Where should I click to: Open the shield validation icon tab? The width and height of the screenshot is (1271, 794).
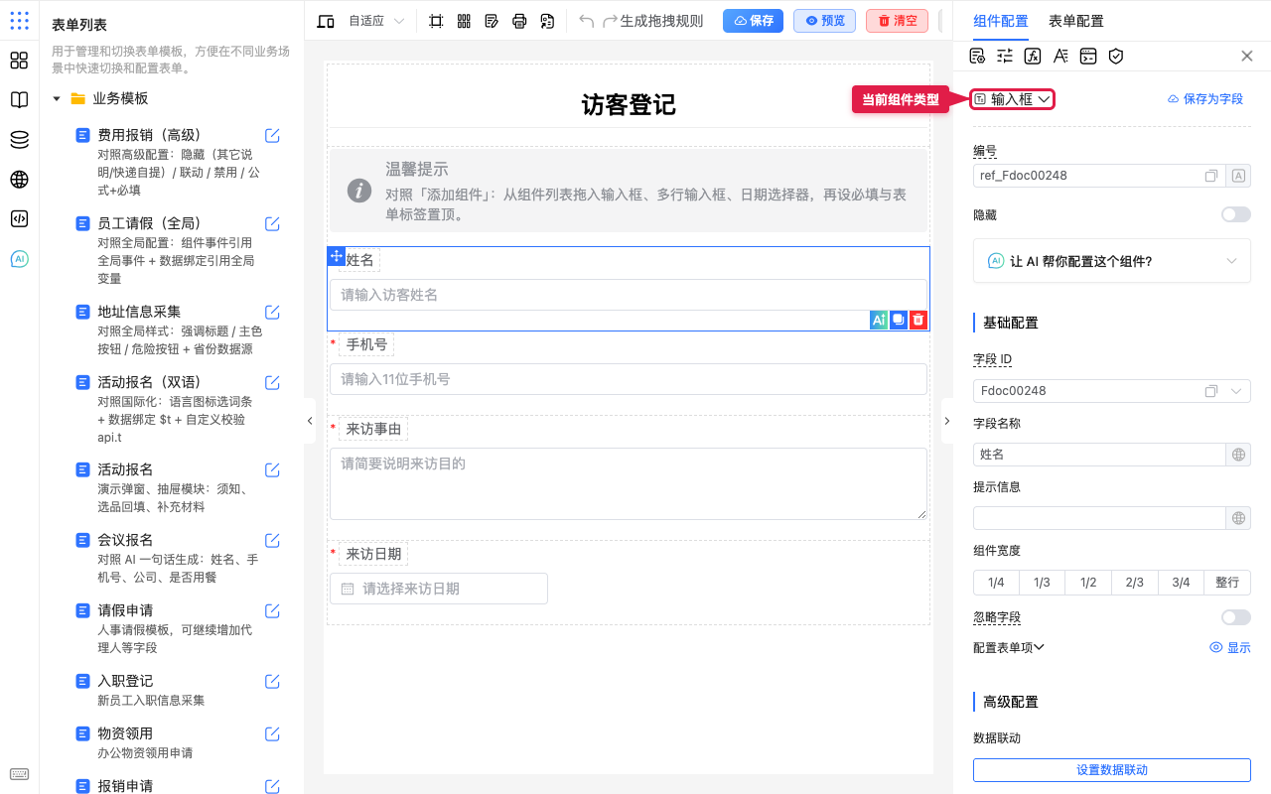1116,57
